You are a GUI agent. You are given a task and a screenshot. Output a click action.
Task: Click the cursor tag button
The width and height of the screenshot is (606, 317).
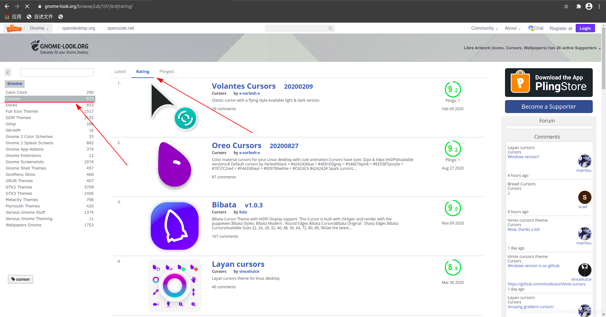pos(21,279)
